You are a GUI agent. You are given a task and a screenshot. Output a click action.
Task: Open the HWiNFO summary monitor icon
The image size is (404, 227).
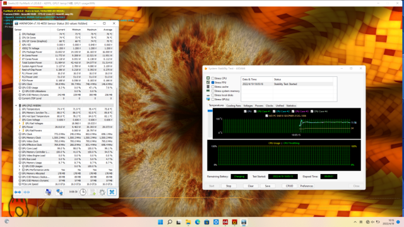point(48,192)
